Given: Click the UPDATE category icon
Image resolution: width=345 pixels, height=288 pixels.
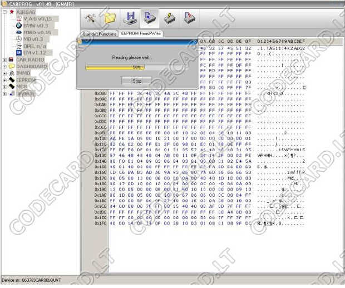Looking at the screenshot, I should tap(12, 93).
